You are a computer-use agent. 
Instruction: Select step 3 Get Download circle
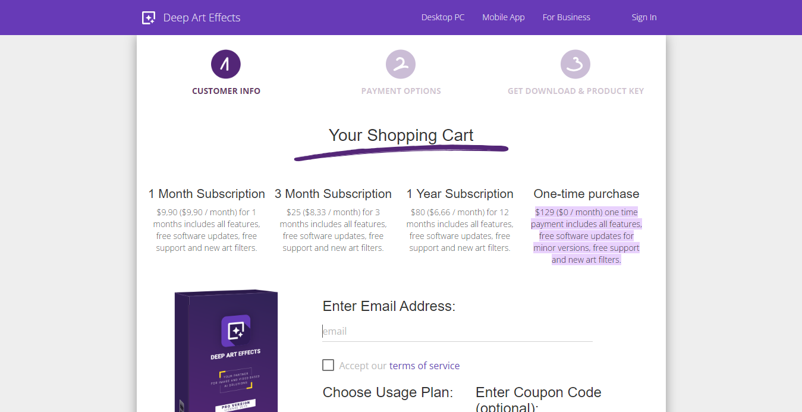tap(575, 64)
